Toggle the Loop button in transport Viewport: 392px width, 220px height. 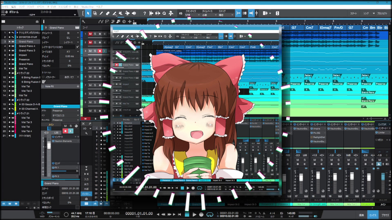pos(209,215)
